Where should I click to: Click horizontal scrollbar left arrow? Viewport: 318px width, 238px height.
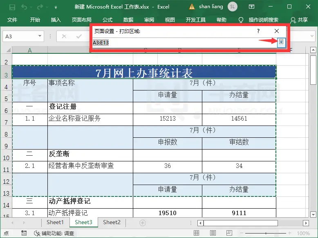(x=200, y=223)
